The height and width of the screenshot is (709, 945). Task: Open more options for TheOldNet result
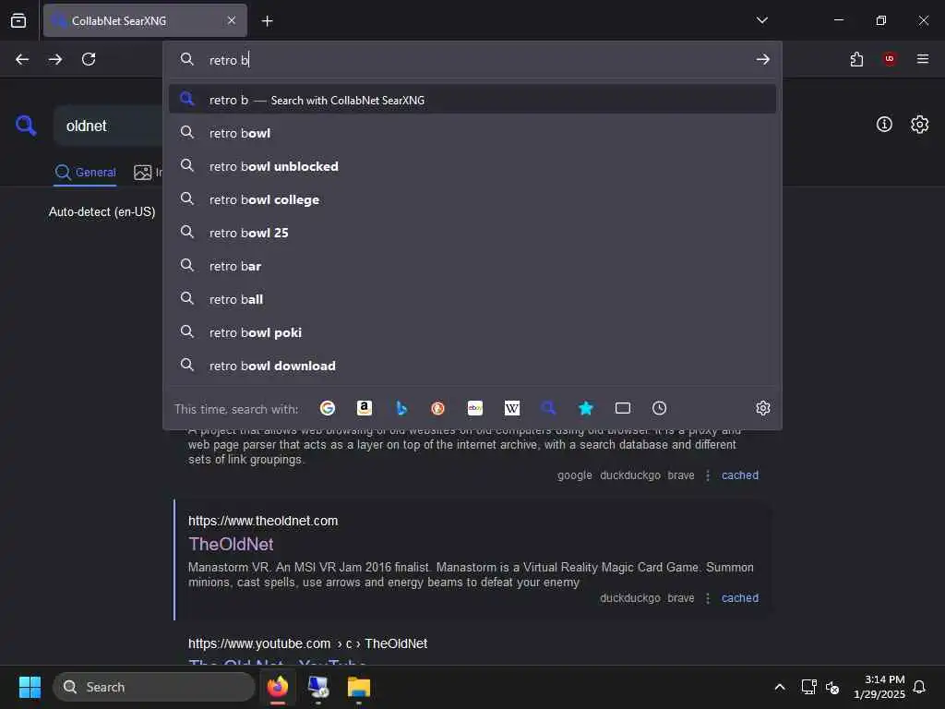point(708,598)
